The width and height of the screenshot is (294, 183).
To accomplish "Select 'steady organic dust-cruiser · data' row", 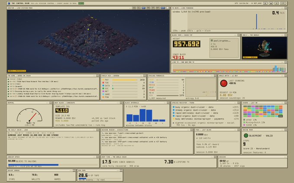I will coord(206,110).
